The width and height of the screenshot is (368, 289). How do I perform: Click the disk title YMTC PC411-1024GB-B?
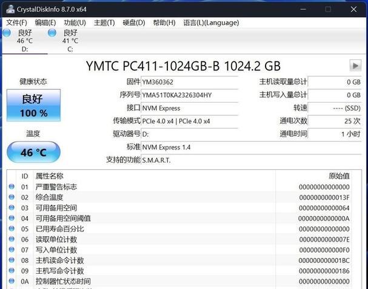coord(153,66)
